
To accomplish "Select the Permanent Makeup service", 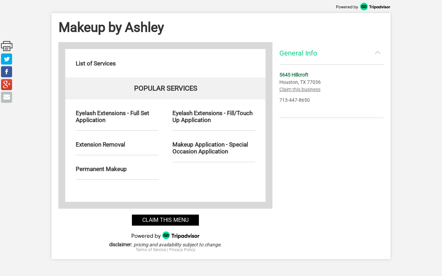I will [x=101, y=169].
